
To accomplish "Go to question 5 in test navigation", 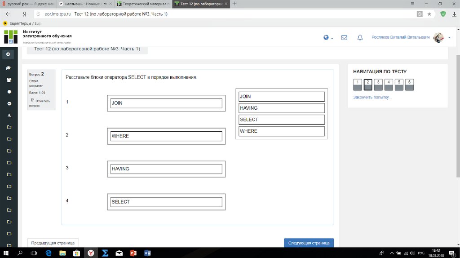I will tap(399, 85).
